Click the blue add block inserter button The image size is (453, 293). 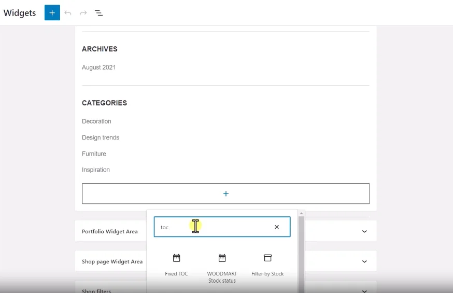52,13
